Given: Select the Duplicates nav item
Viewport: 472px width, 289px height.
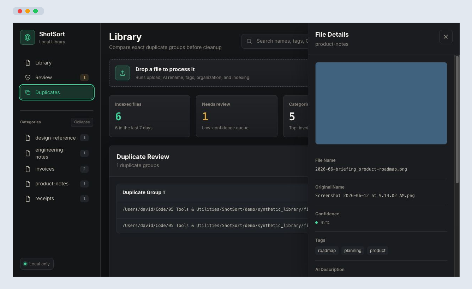Looking at the screenshot, I should [x=56, y=92].
